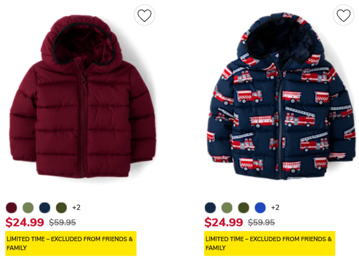
Task: Select dark olive swatch under left jacket
Action: (61, 208)
